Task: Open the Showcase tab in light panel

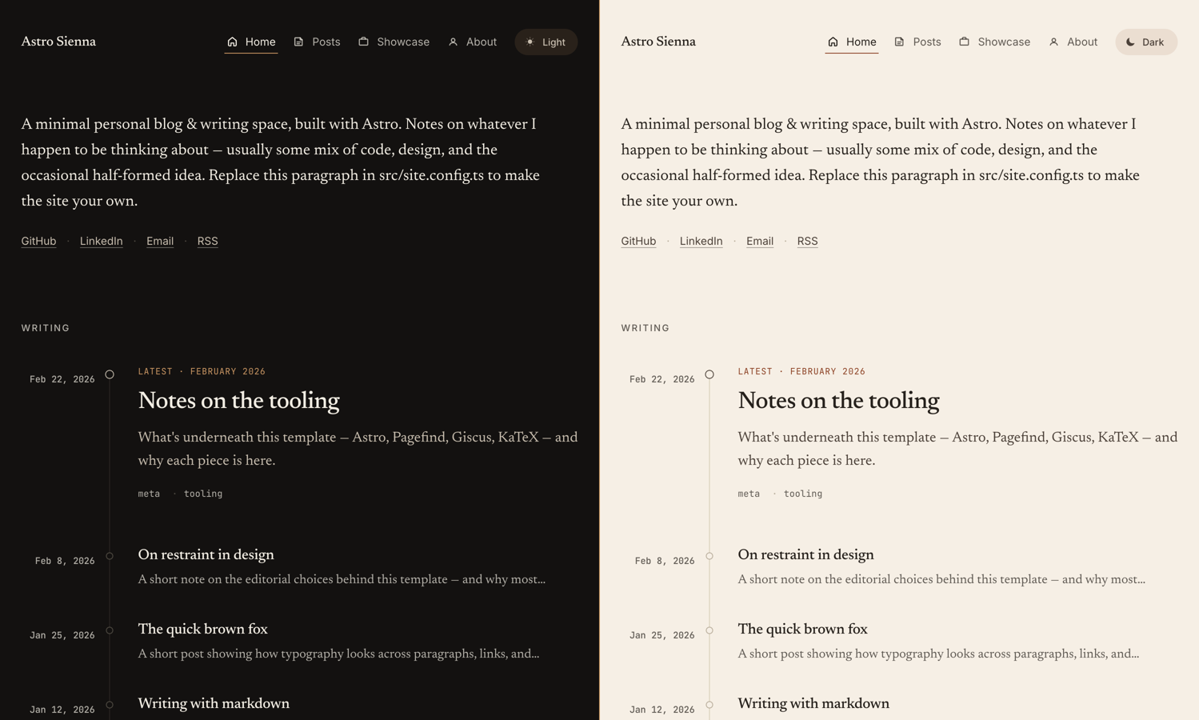Action: 994,42
